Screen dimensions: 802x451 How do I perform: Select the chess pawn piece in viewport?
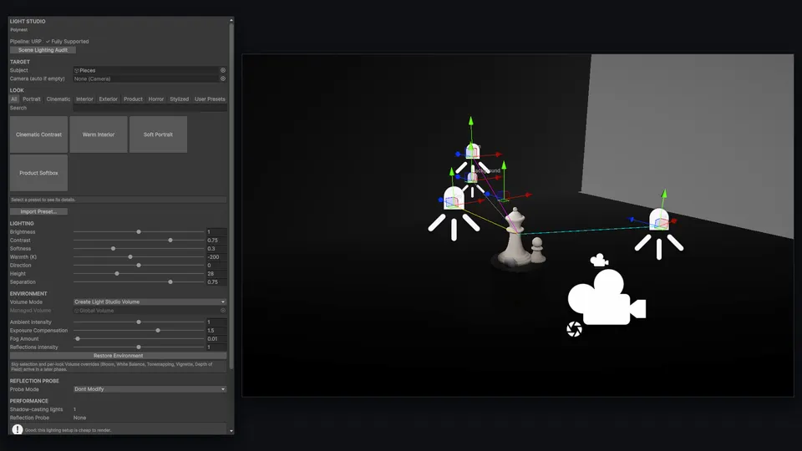tap(536, 250)
